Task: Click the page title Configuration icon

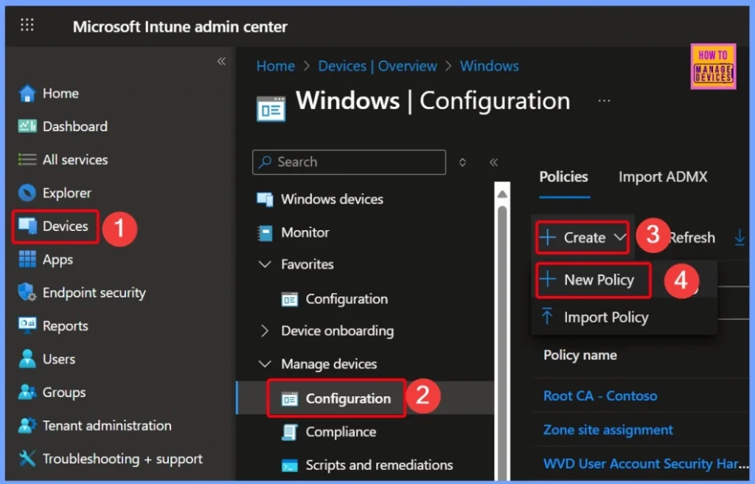Action: 271,109
